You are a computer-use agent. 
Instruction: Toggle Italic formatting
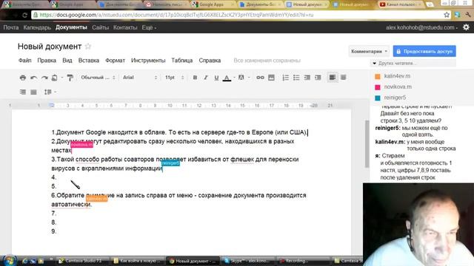point(206,78)
